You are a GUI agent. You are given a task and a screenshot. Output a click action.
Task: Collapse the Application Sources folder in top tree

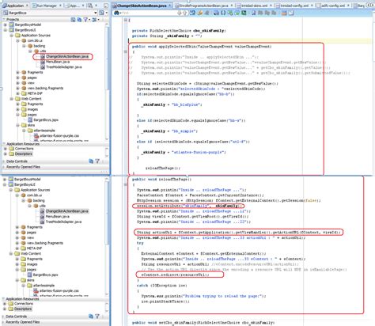pyautogui.click(x=12, y=36)
